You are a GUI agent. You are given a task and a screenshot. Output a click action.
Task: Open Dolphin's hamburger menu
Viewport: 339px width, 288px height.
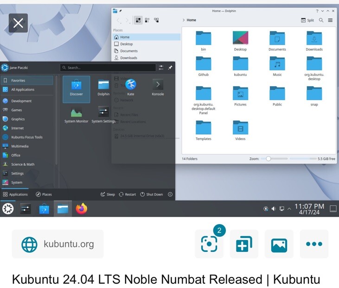click(330, 20)
